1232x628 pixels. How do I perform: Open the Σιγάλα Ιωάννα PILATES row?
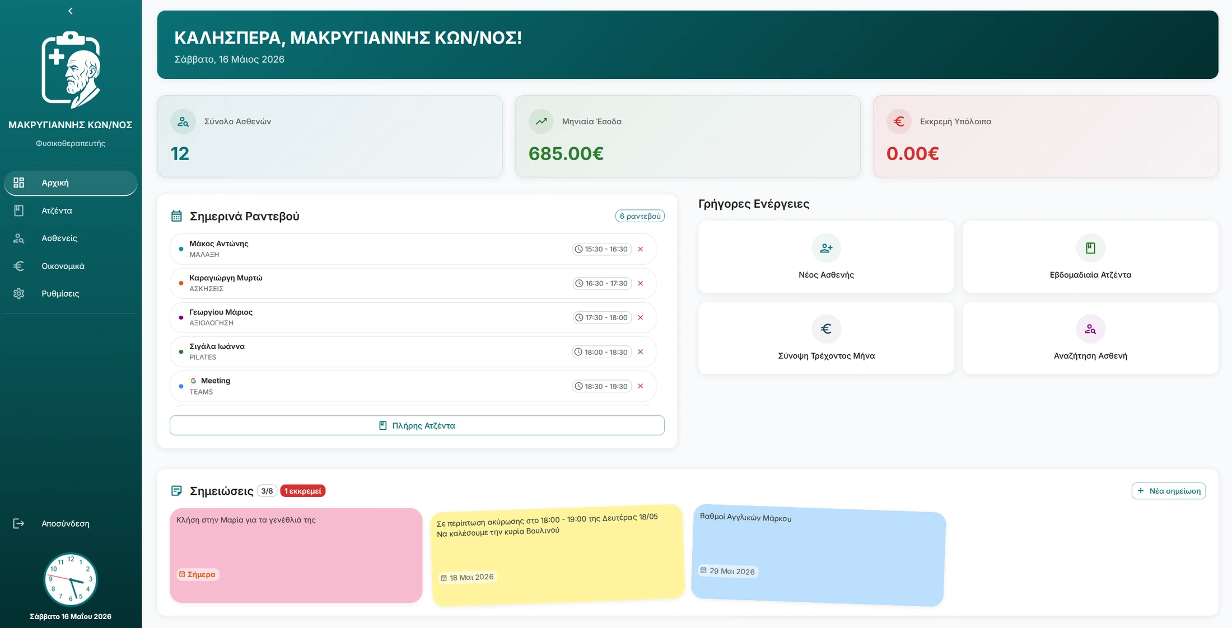click(413, 352)
